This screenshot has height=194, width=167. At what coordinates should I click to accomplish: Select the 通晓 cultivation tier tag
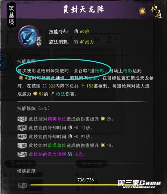(x=22, y=137)
